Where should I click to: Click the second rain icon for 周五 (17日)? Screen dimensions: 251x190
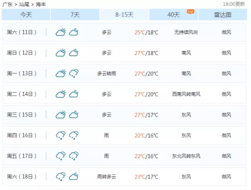74,156
